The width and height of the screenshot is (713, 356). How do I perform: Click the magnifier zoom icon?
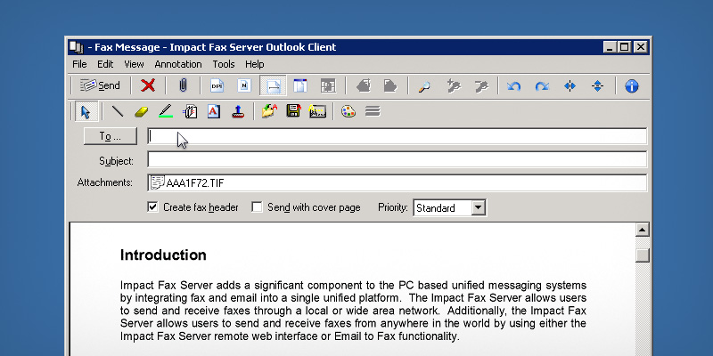pos(425,85)
